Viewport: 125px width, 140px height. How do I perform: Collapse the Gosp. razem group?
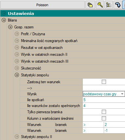10,27
